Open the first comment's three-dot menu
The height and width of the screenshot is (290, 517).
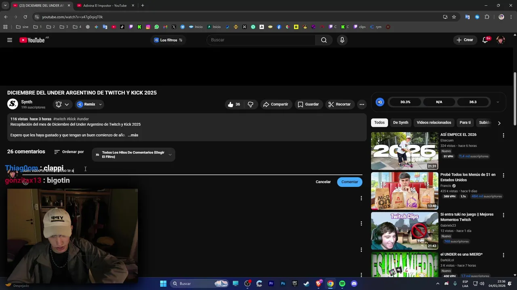click(361, 198)
